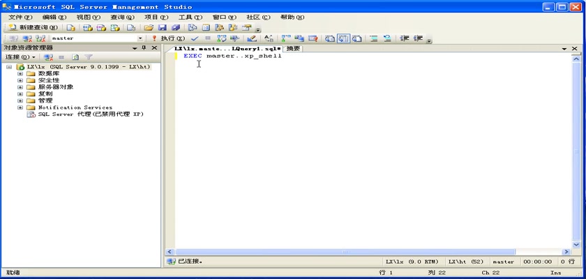Click the 执行 Execute button
The image size is (586, 279).
pyautogui.click(x=168, y=38)
